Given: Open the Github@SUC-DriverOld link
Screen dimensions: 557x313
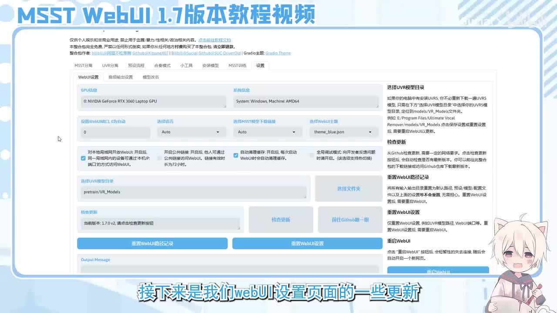Looking at the screenshot, I should click(219, 53).
